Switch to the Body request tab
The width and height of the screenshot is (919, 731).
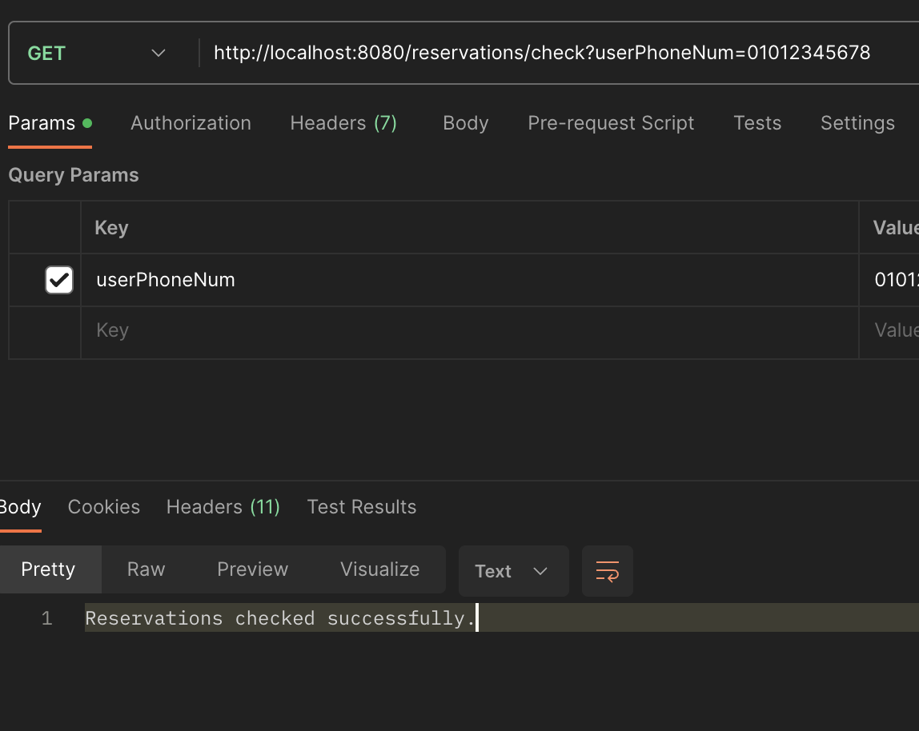click(x=465, y=122)
